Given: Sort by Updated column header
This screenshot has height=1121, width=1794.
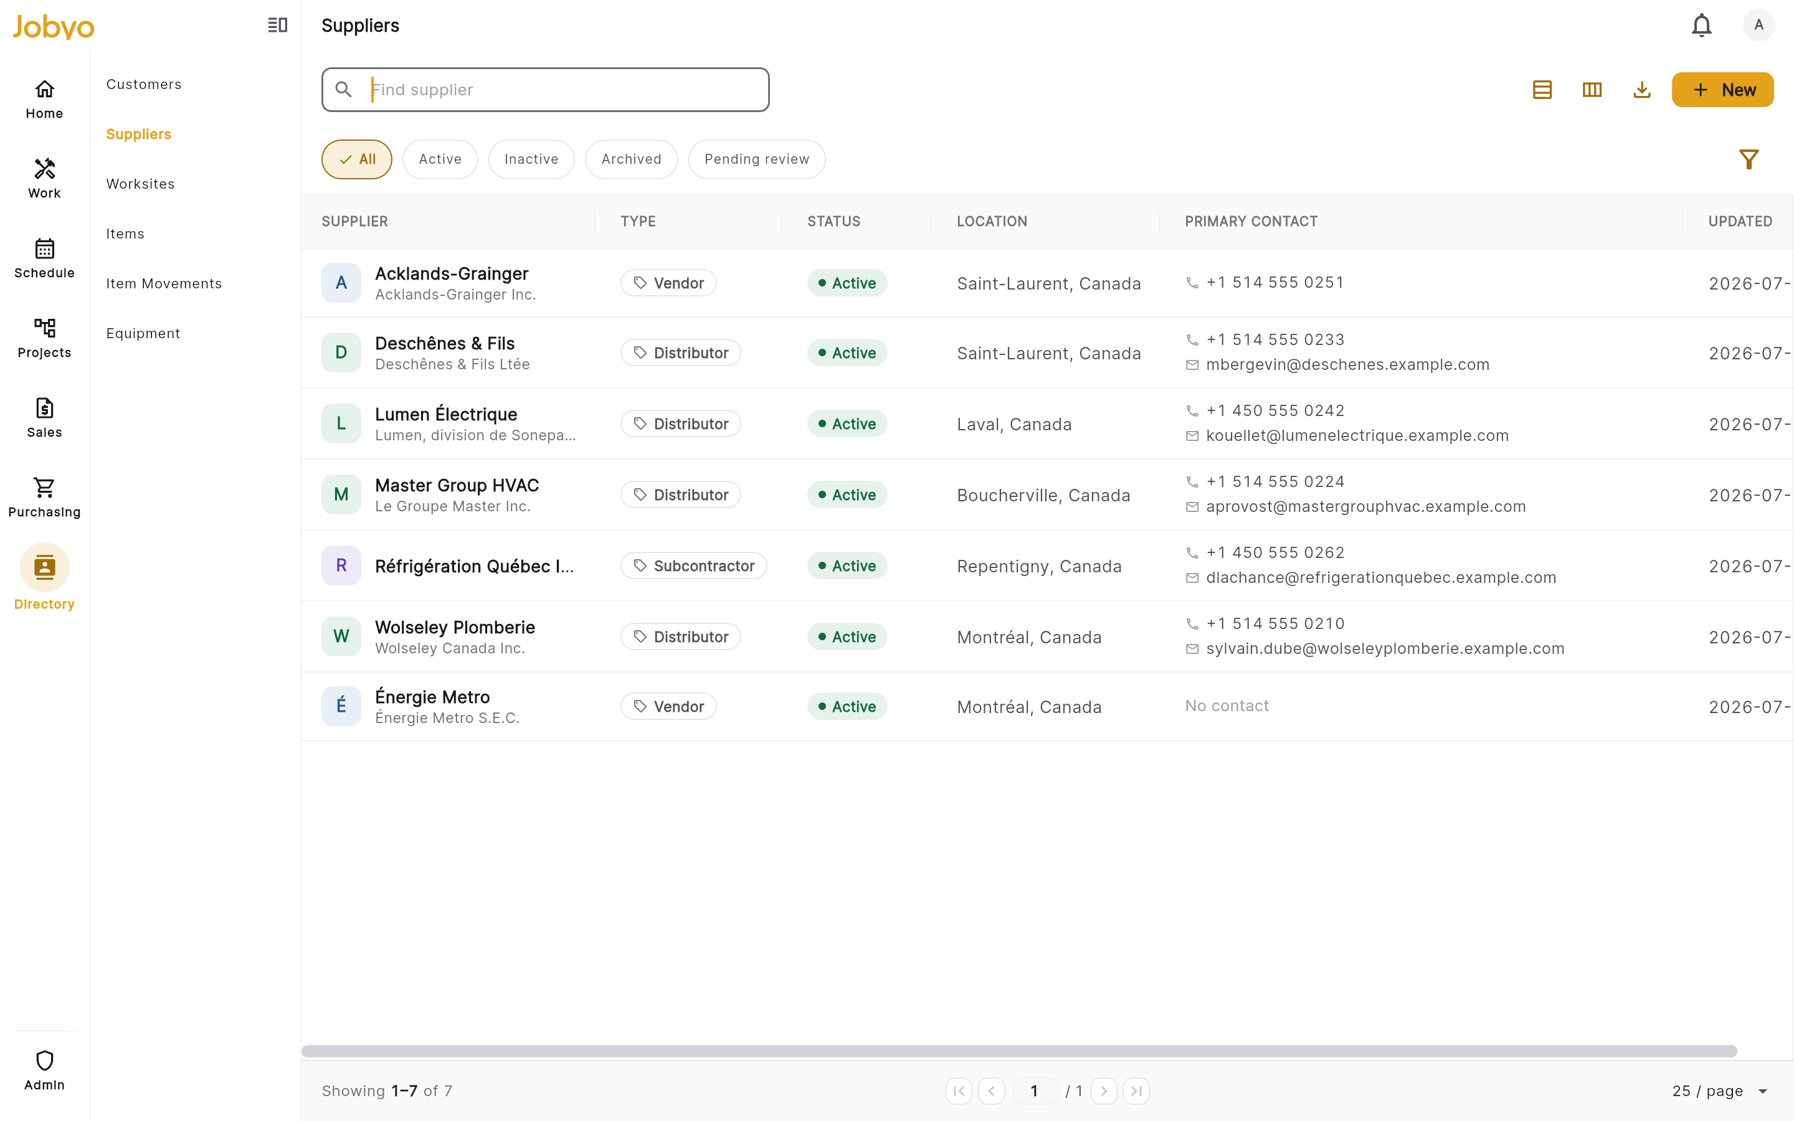Looking at the screenshot, I should click(x=1740, y=222).
